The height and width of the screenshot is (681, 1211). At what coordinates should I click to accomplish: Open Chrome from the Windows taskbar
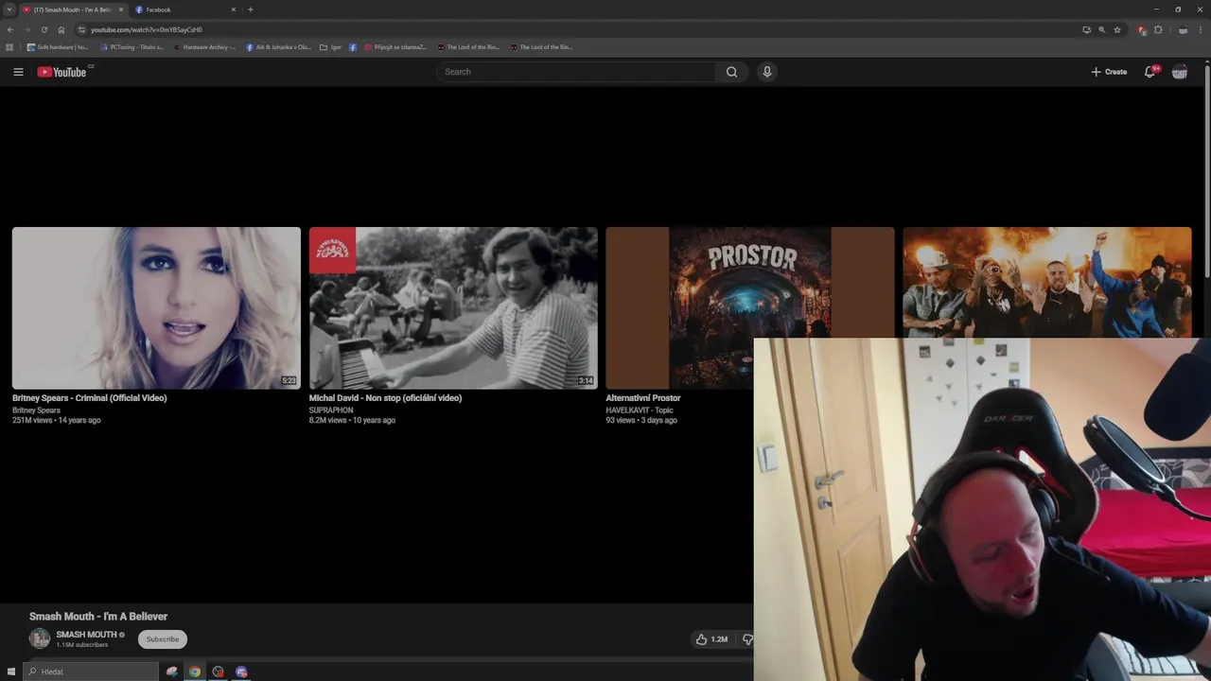pyautogui.click(x=195, y=672)
